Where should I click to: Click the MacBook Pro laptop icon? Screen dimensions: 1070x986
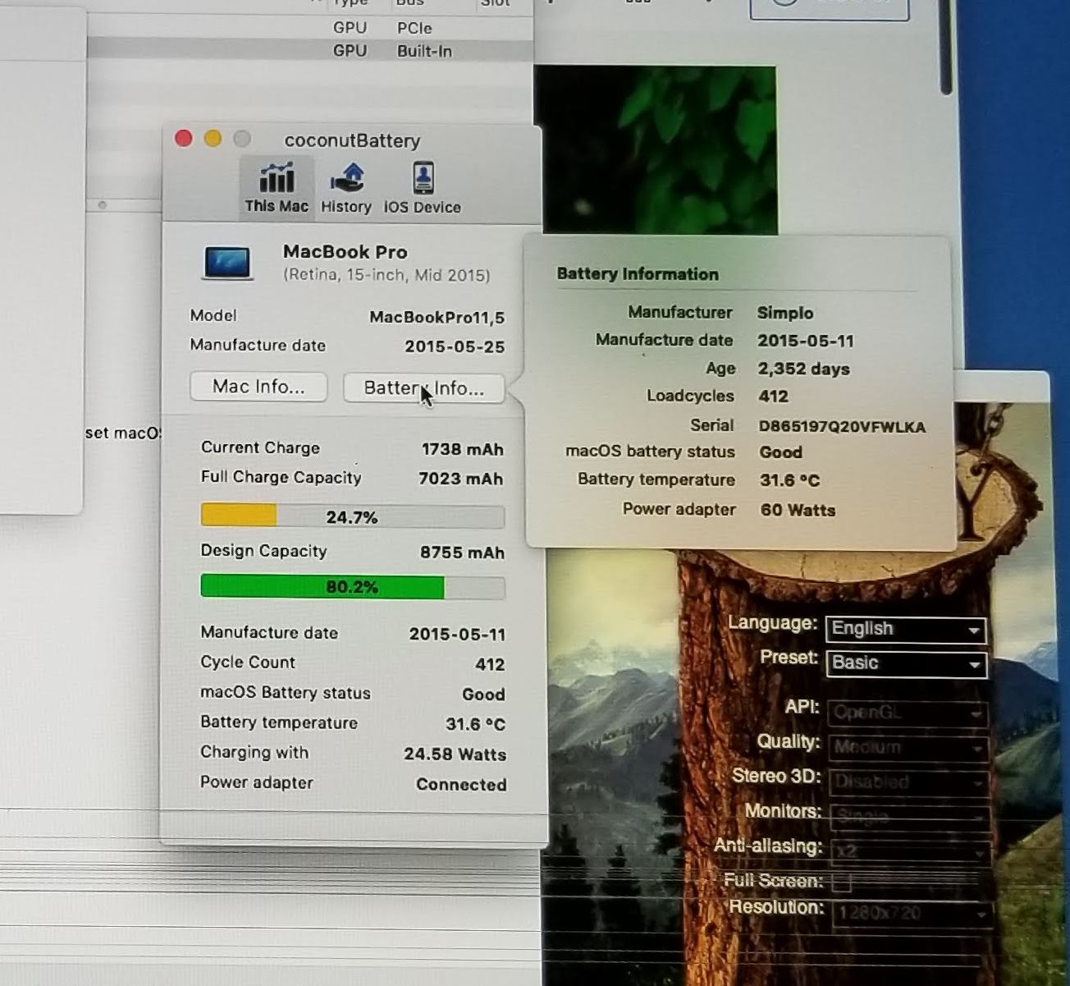(x=227, y=264)
